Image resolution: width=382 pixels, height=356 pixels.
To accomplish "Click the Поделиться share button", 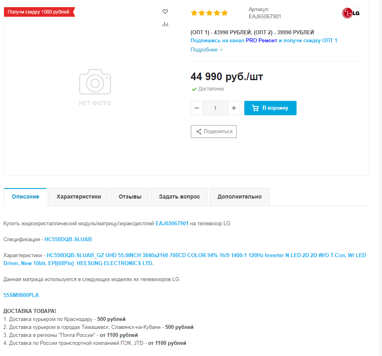I will pos(214,132).
